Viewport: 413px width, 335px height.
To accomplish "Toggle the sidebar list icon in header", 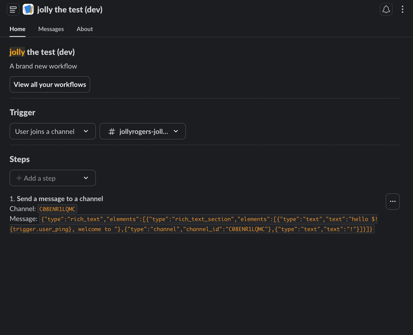I will pyautogui.click(x=13, y=9).
